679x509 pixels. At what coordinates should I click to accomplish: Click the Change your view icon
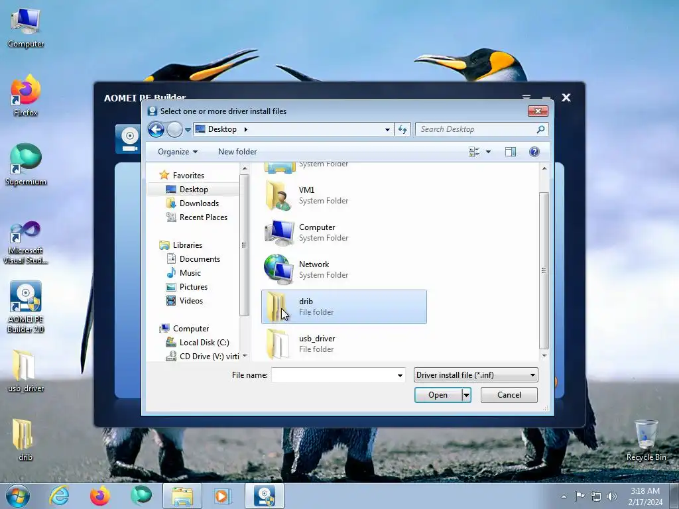474,152
